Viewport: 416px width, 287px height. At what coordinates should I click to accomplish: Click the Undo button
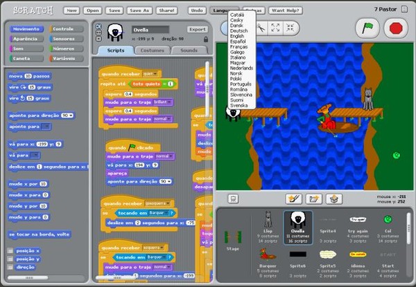pos(197,10)
